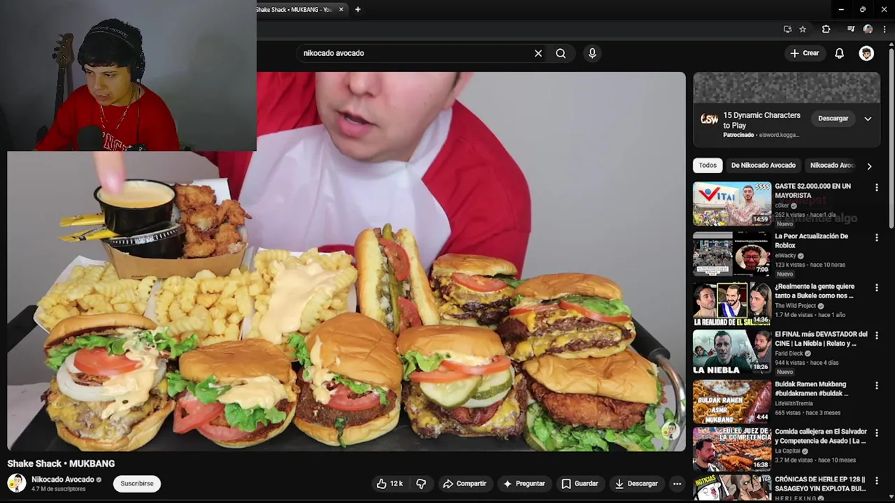This screenshot has width=895, height=503.
Task: Open options for Wild Project Bukele video
Action: point(876,288)
